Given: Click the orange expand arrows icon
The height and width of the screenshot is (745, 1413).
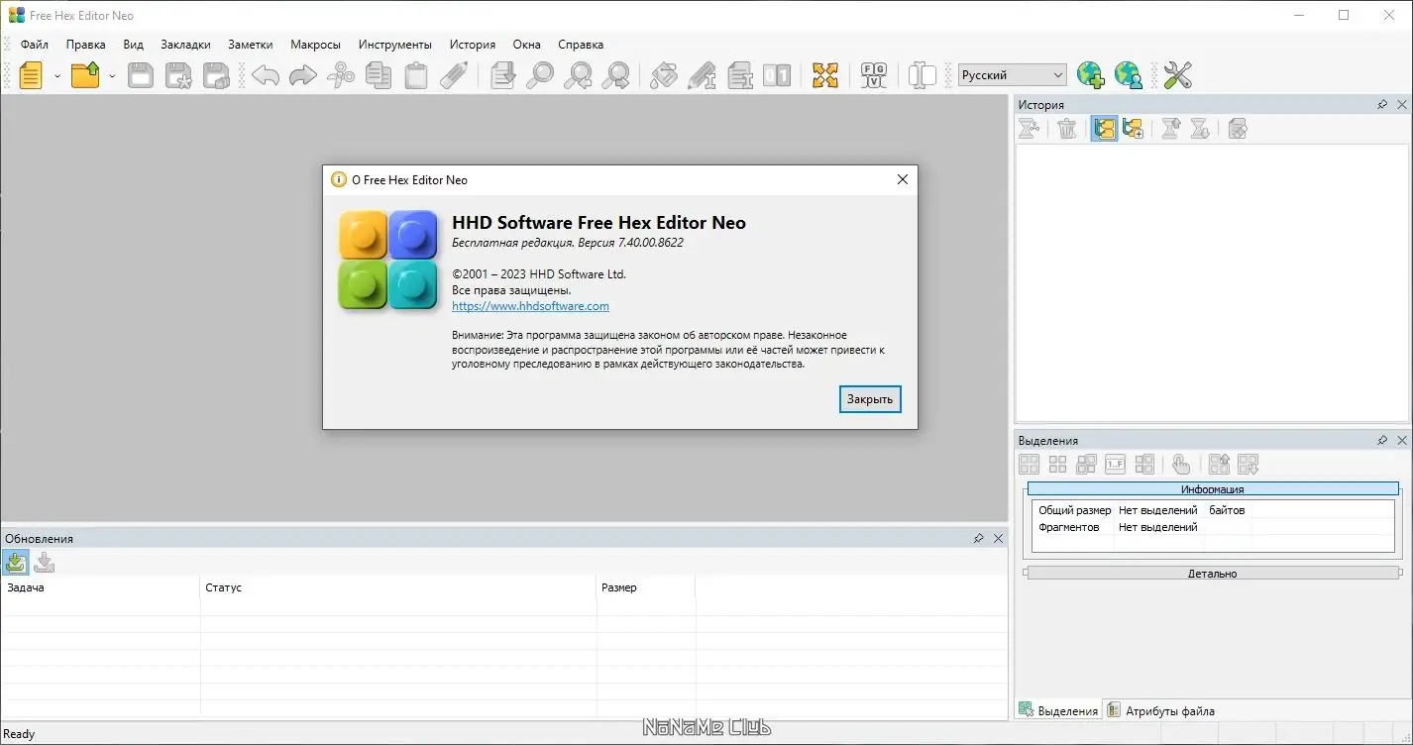Looking at the screenshot, I should click(825, 75).
